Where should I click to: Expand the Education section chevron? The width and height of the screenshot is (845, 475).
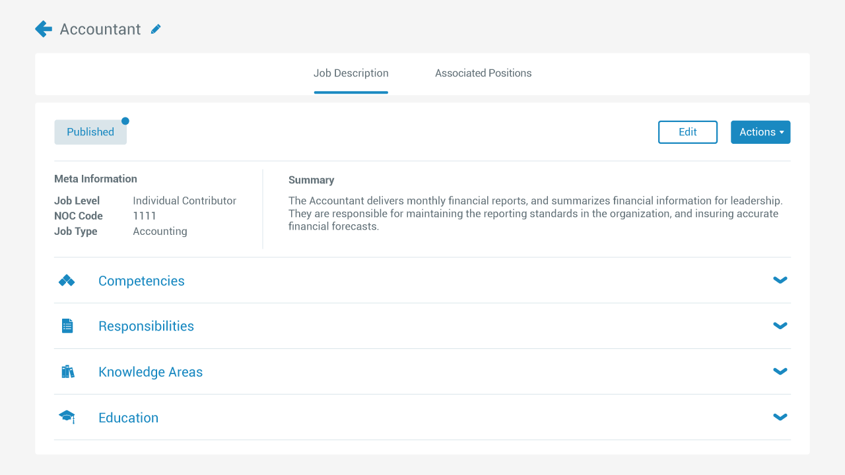(780, 417)
